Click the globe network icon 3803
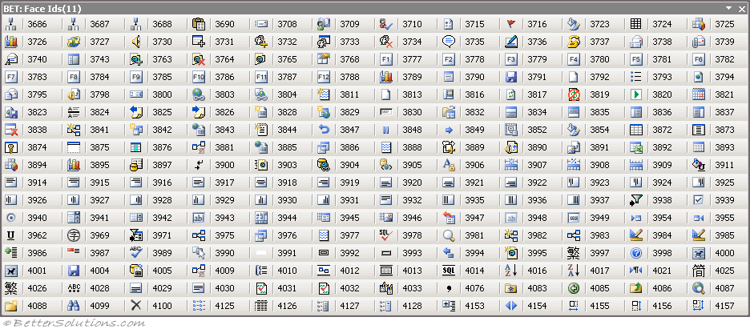The image size is (750, 329). [x=199, y=94]
